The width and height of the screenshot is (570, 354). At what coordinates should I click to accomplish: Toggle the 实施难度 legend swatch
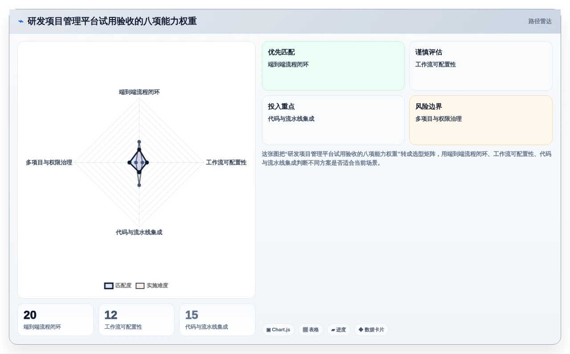(x=140, y=286)
